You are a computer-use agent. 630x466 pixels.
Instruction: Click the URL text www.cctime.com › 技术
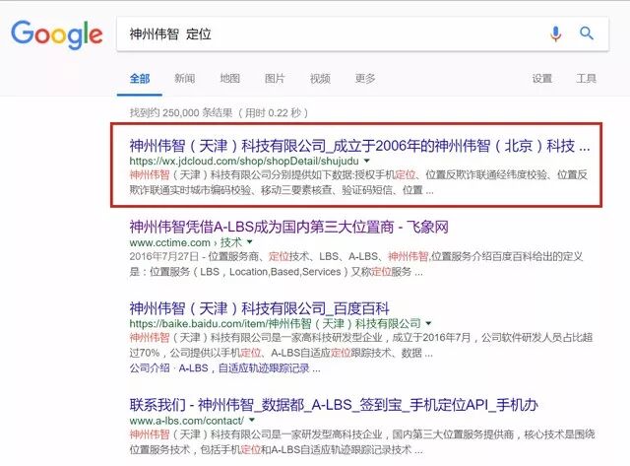pos(186,242)
